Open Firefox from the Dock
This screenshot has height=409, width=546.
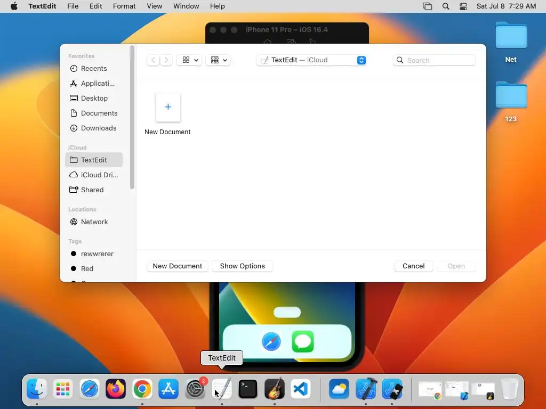click(116, 389)
